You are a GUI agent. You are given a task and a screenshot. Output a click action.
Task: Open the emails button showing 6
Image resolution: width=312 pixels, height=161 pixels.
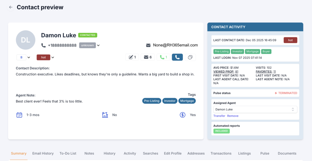pyautogui.click(x=148, y=57)
